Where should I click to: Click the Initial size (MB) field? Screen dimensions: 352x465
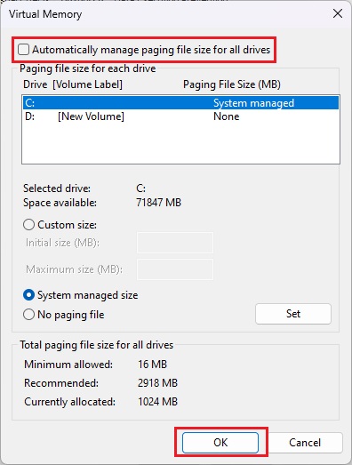(175, 243)
